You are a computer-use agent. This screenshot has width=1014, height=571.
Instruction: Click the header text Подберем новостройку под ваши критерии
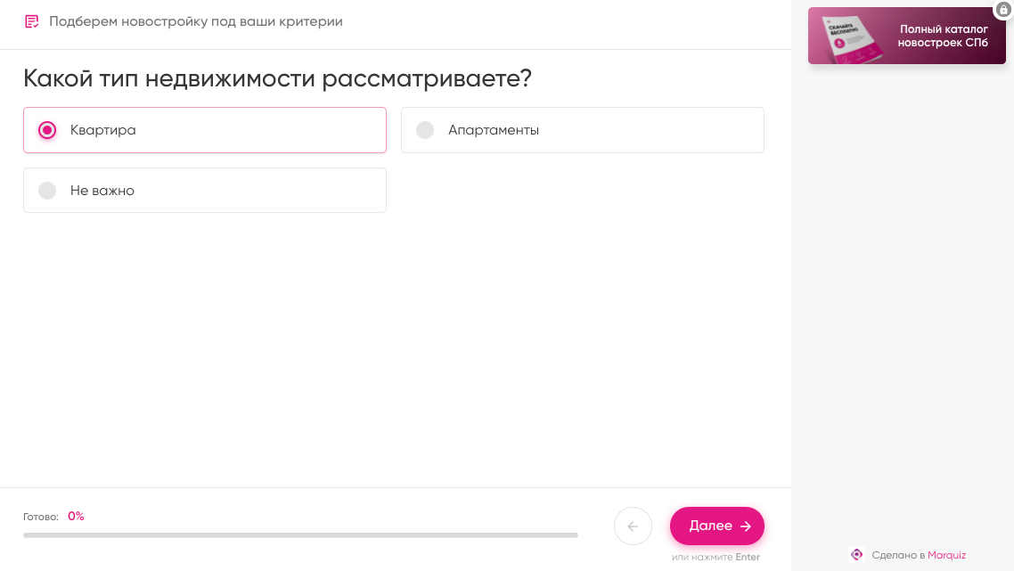pos(196,20)
